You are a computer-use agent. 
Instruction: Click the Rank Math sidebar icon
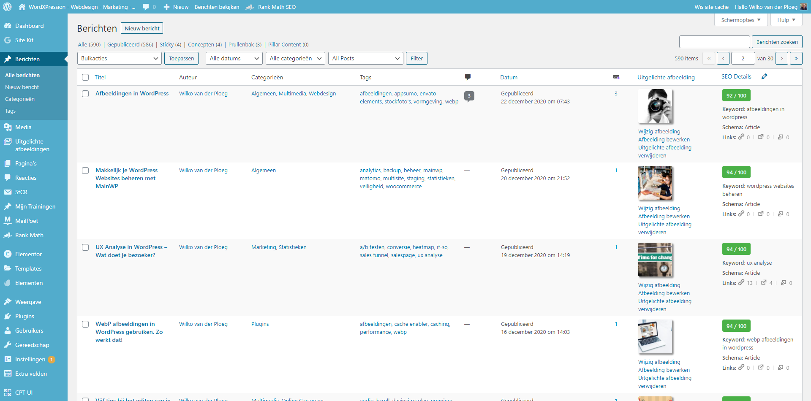click(x=8, y=235)
